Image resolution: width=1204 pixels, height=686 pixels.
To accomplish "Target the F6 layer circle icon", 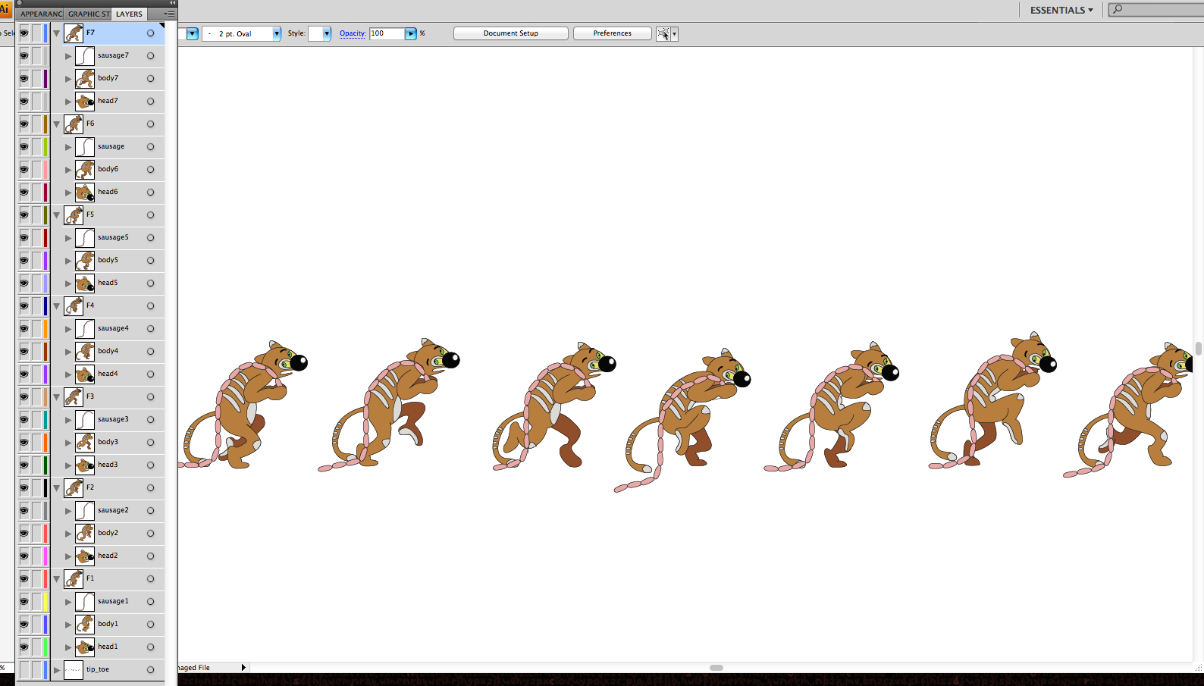I will pos(151,124).
